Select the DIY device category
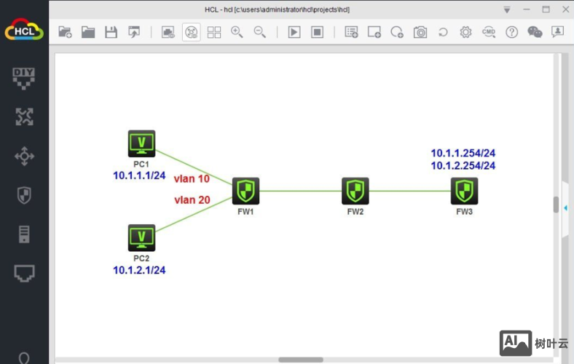Viewport: 574px width, 364px height. pyautogui.click(x=24, y=77)
